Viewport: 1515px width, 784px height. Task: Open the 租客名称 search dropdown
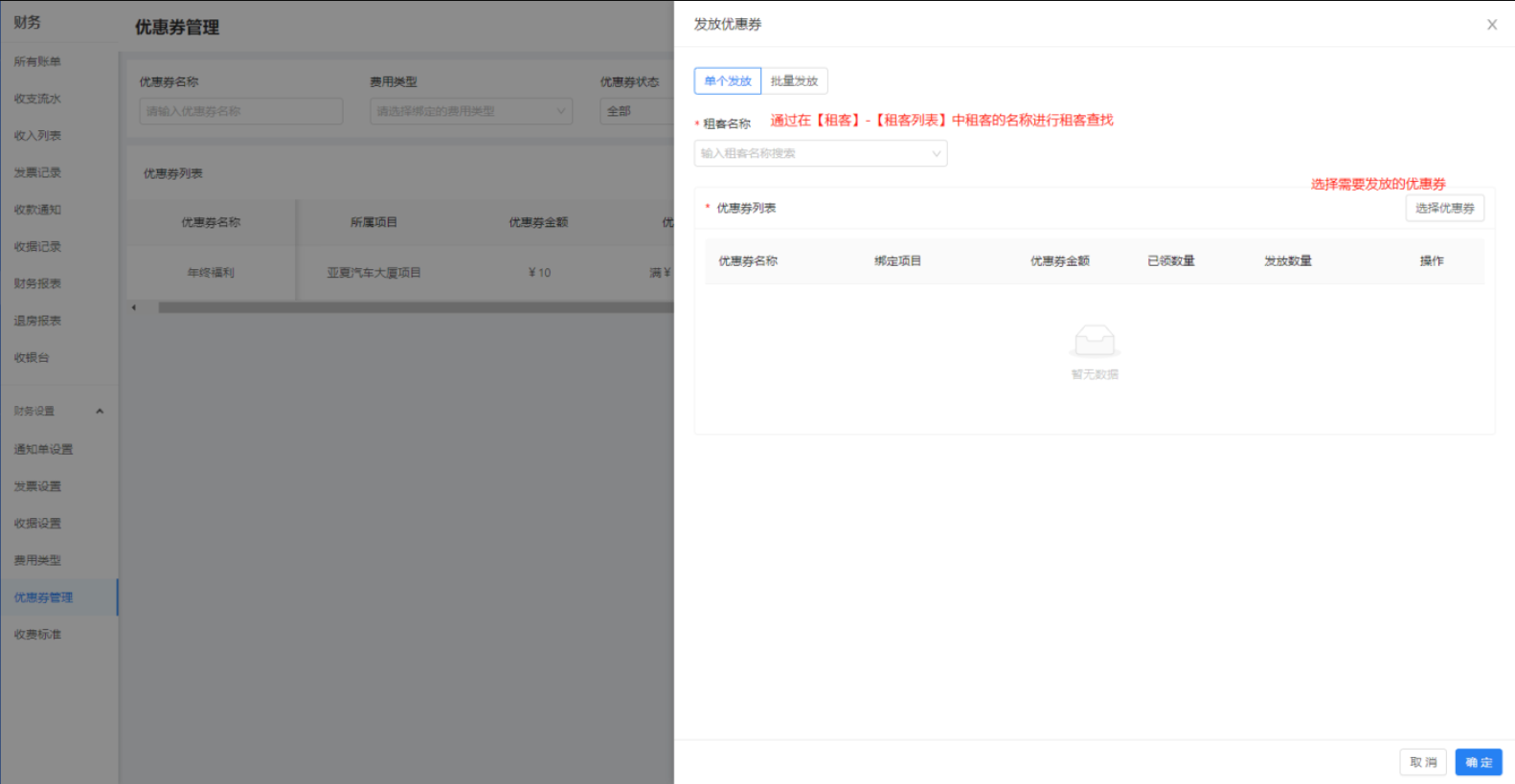(820, 153)
